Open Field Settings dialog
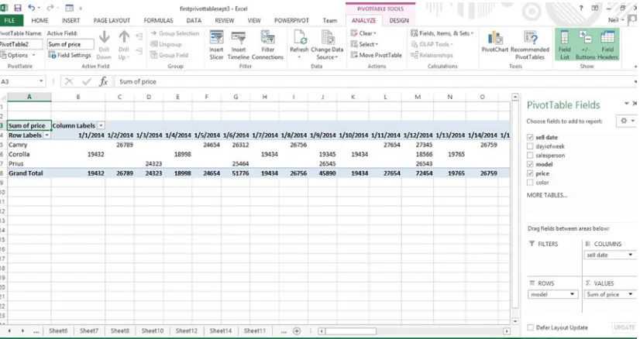Viewport: 640px width, 339px height. point(70,55)
